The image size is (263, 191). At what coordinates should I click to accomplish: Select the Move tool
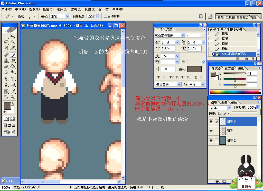click(13, 37)
